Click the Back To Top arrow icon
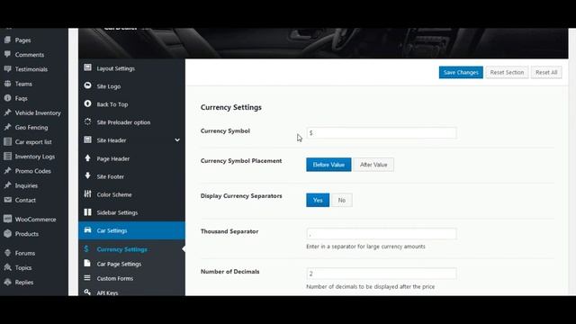The image size is (576, 324). pos(87,103)
